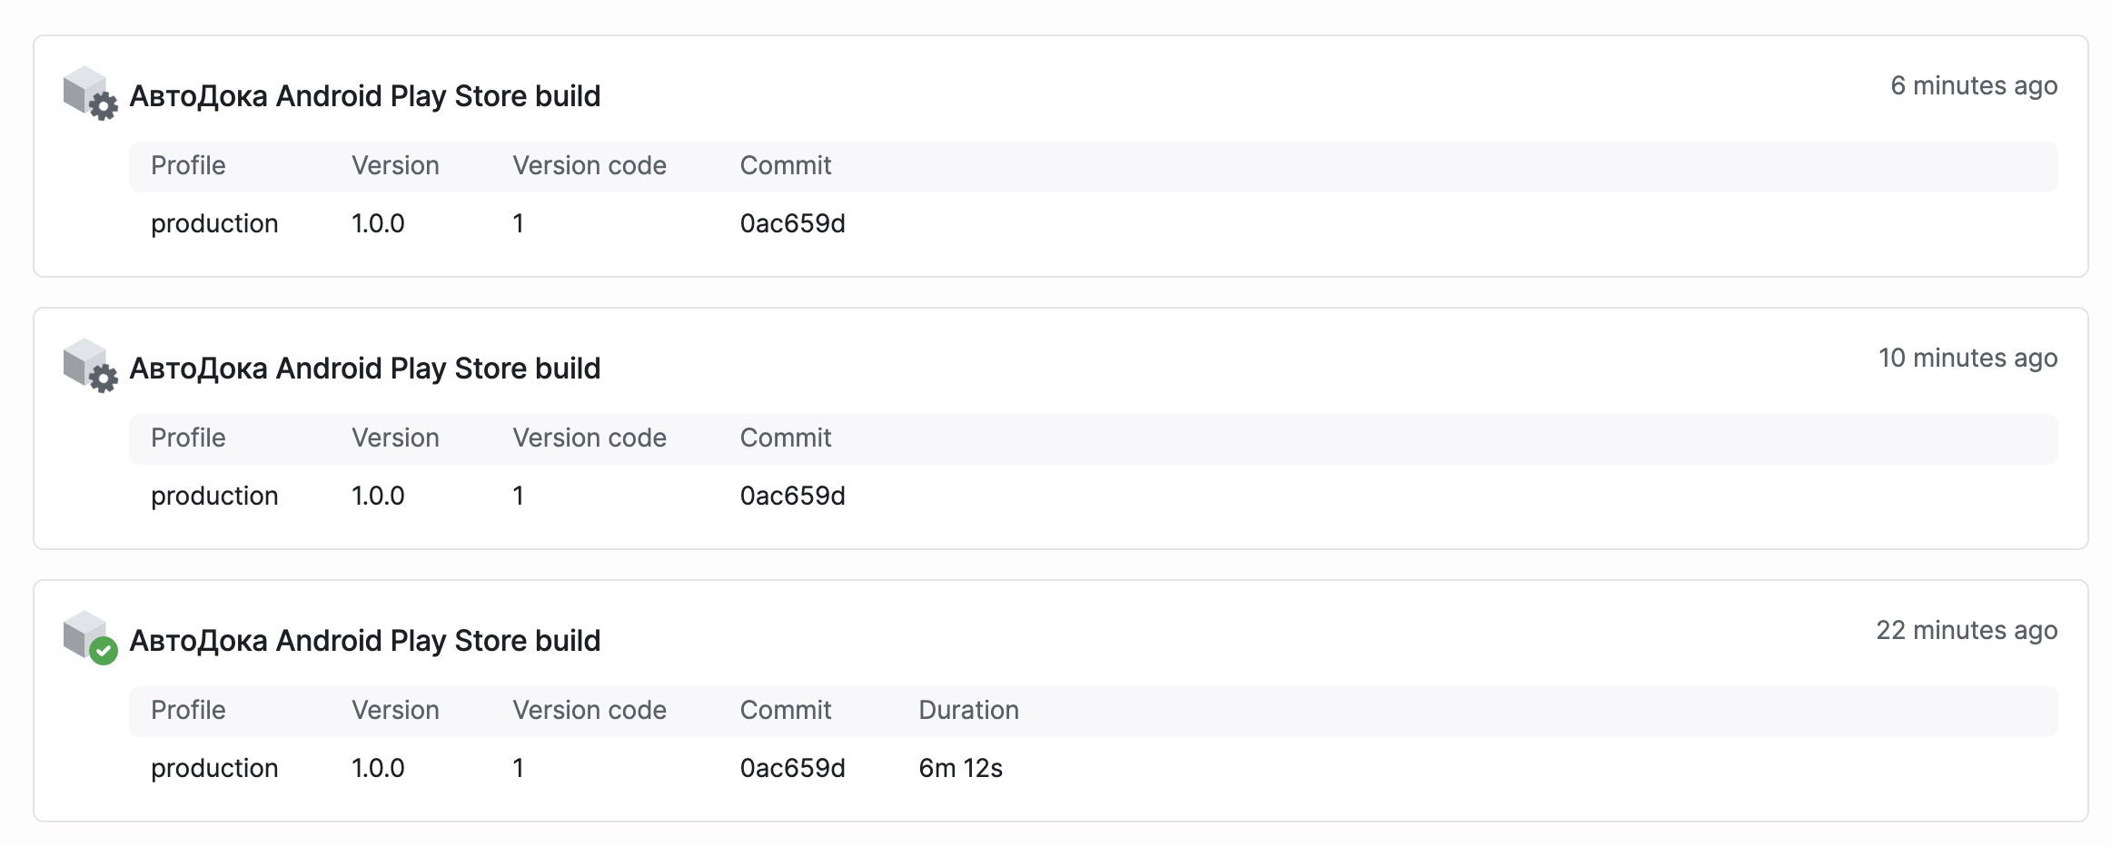Click the cube icon next to the 10 minutes ago build
Viewport: 2111px width, 846px height.
coord(84,360)
